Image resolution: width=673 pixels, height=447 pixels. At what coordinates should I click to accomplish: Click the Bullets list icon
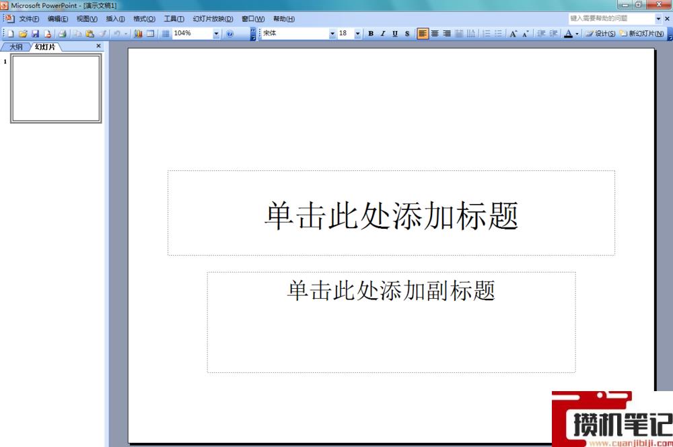pos(498,34)
